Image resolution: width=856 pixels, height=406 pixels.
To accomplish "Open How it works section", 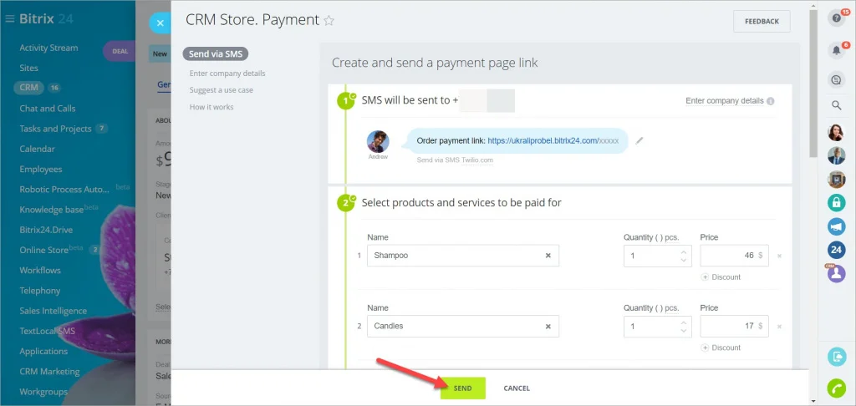I will [x=211, y=107].
